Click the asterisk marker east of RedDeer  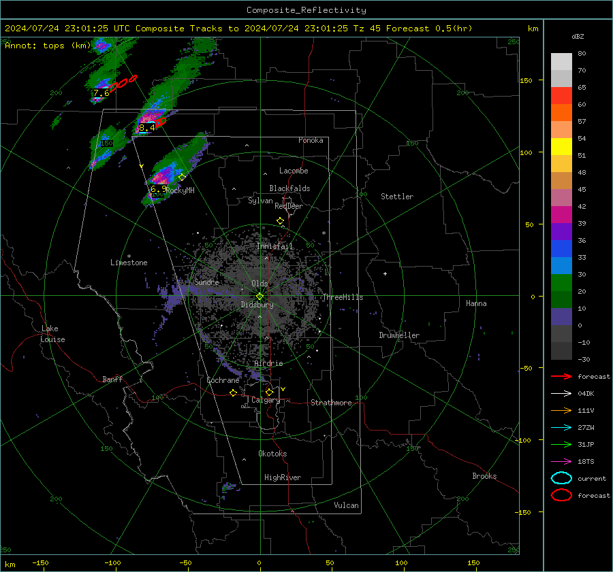pos(324,233)
